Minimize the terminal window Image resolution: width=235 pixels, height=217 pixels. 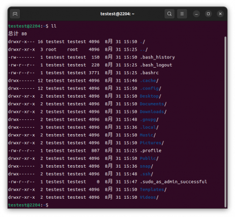(x=196, y=14)
